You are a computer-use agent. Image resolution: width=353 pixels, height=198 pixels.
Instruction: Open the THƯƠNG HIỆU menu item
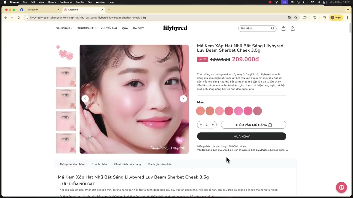[x=86, y=28]
